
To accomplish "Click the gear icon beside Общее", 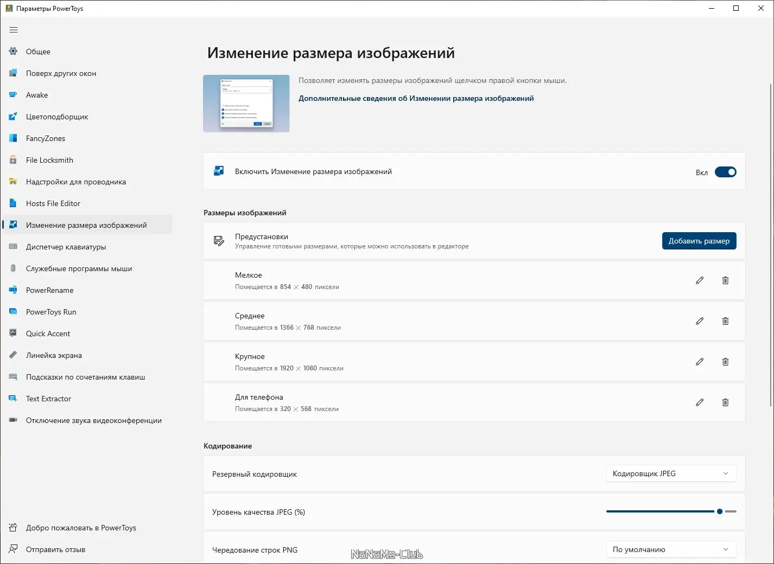I will (x=13, y=52).
